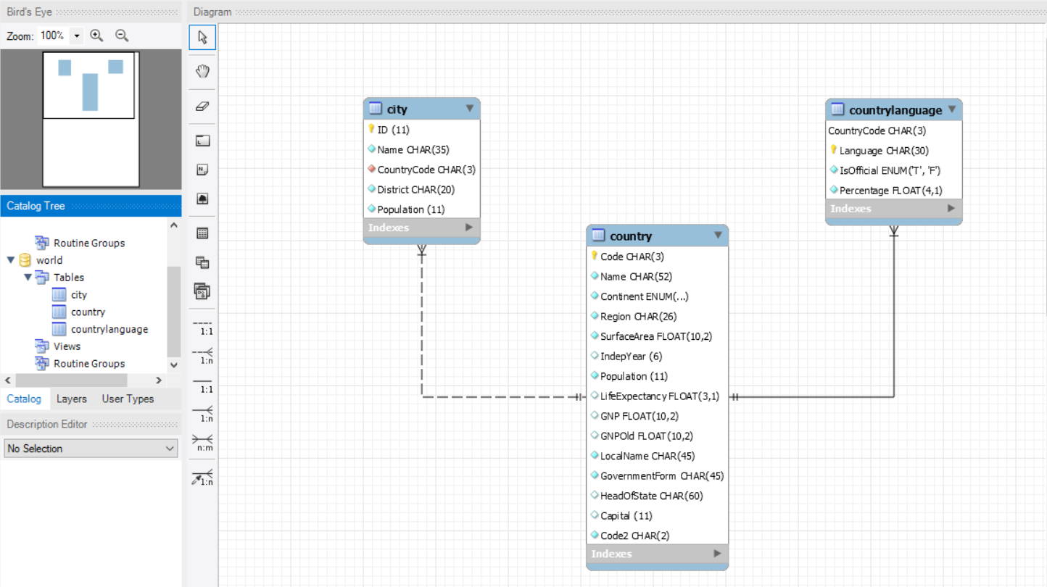This screenshot has width=1047, height=587.
Task: Expand the Indexes section of country table
Action: coord(716,554)
